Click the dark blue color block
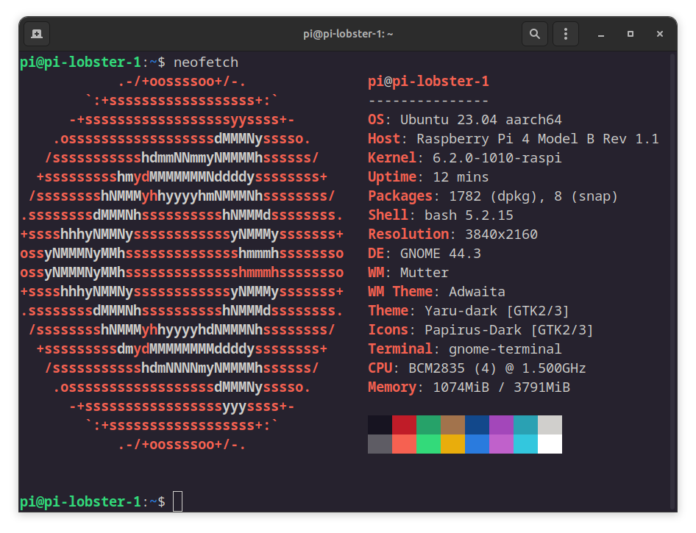 click(477, 425)
